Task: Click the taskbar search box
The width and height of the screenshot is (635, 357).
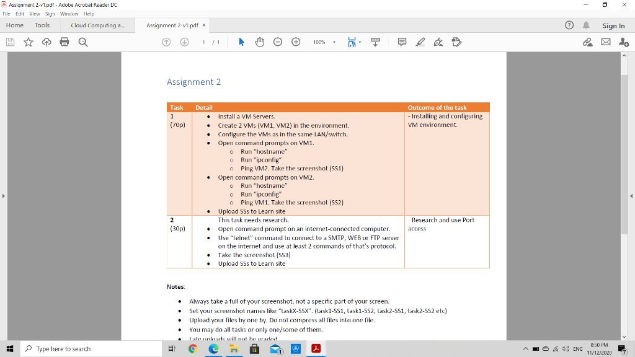Action: [x=91, y=348]
